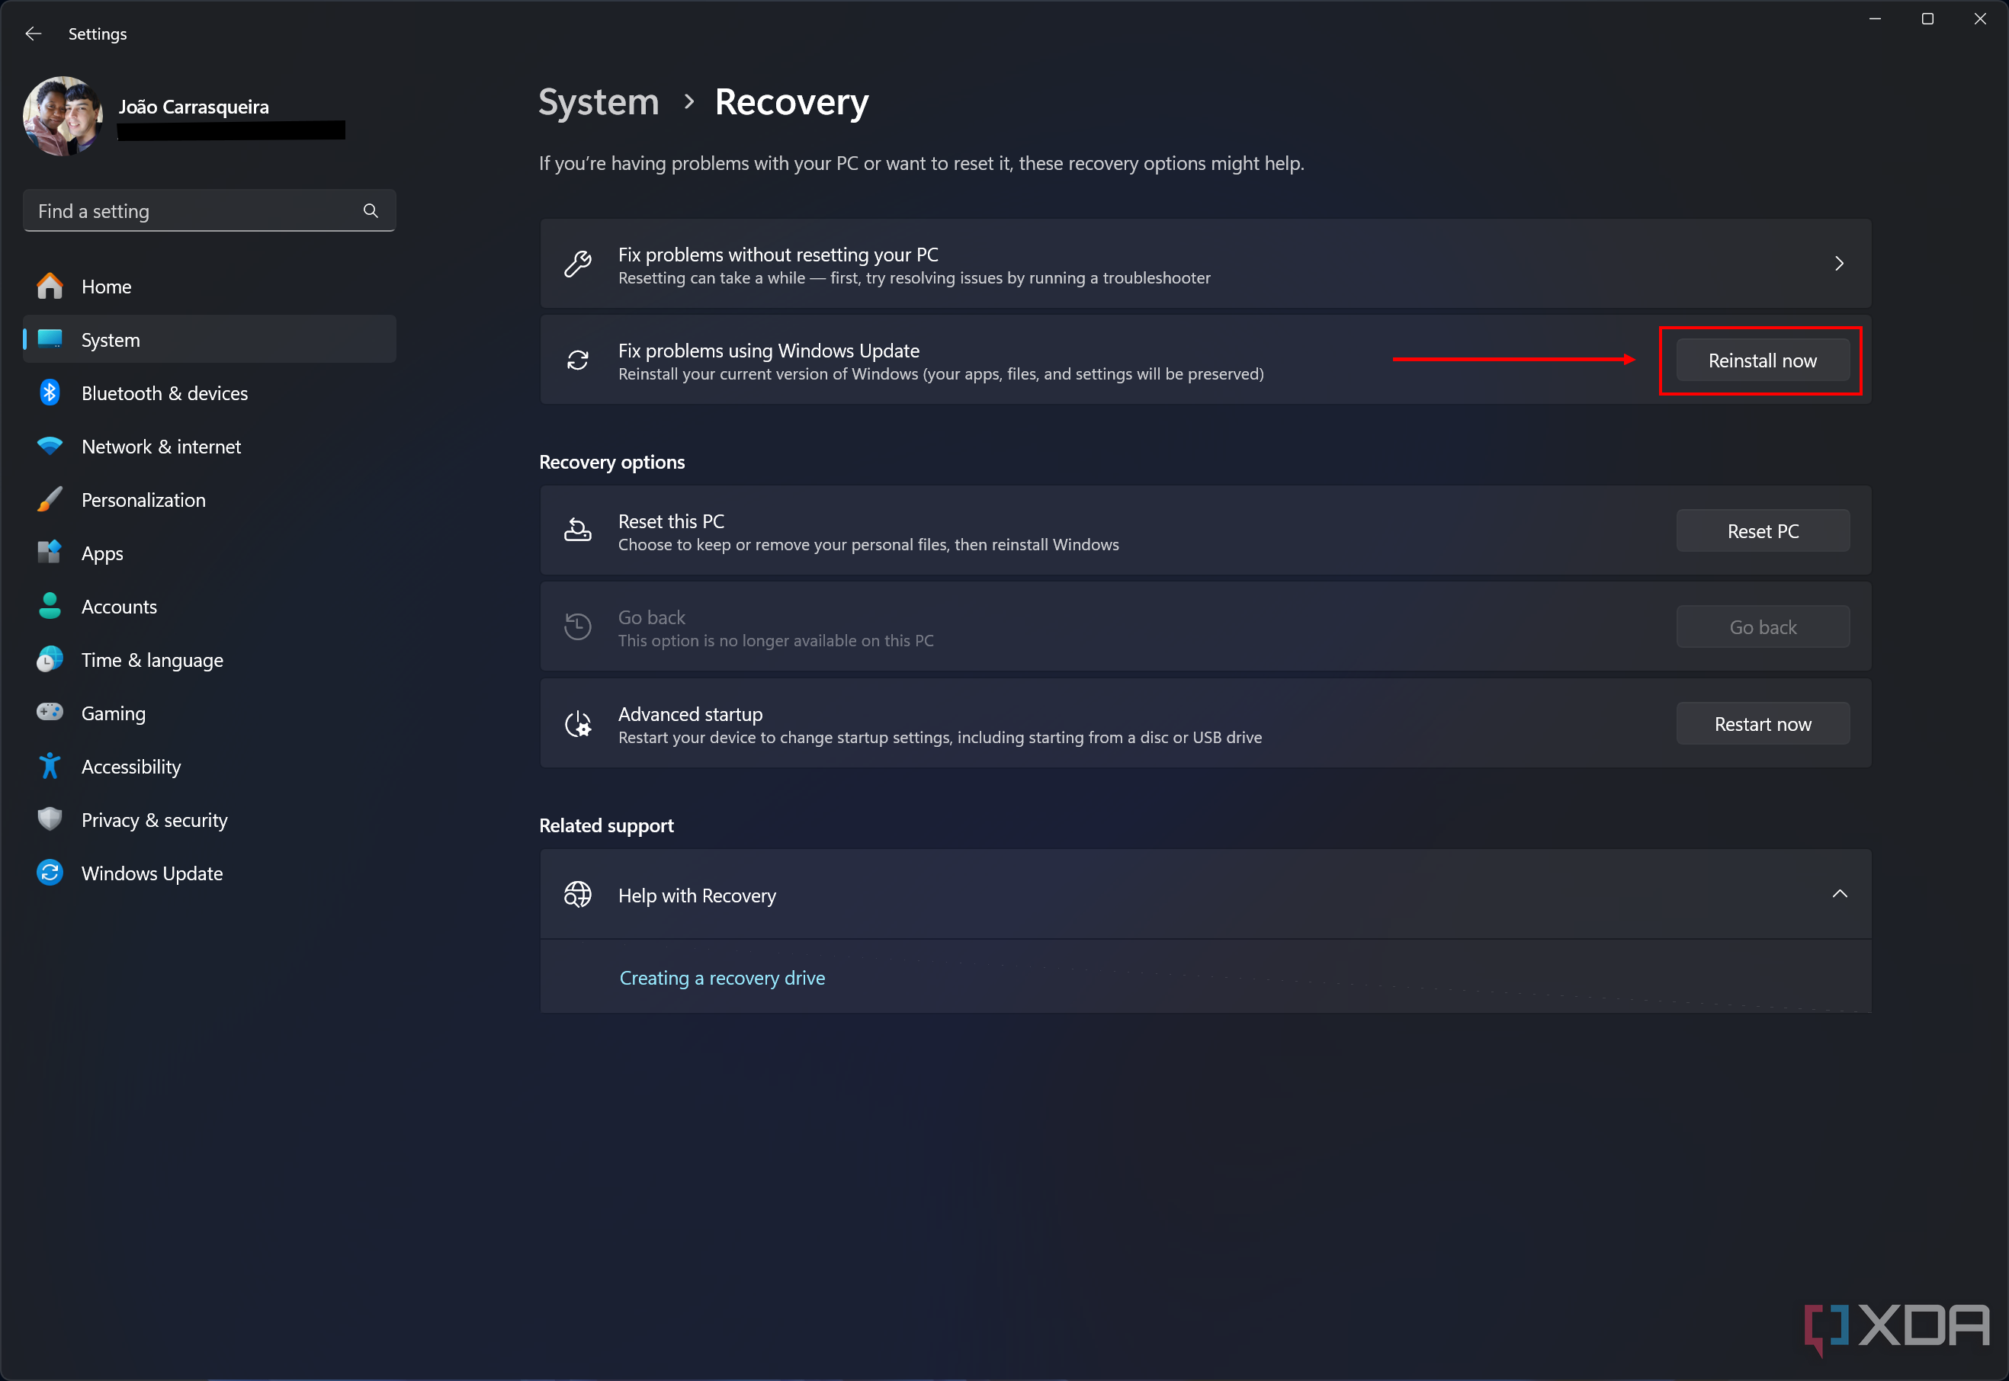Close the Settings window
The width and height of the screenshot is (2009, 1381).
click(x=1979, y=19)
